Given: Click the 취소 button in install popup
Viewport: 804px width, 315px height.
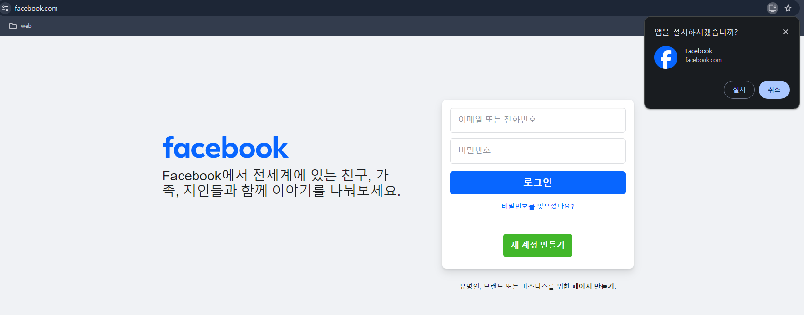Looking at the screenshot, I should point(774,90).
